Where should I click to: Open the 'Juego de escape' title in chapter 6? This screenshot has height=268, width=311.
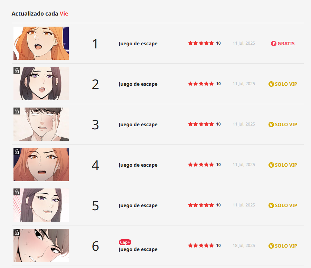(x=138, y=249)
